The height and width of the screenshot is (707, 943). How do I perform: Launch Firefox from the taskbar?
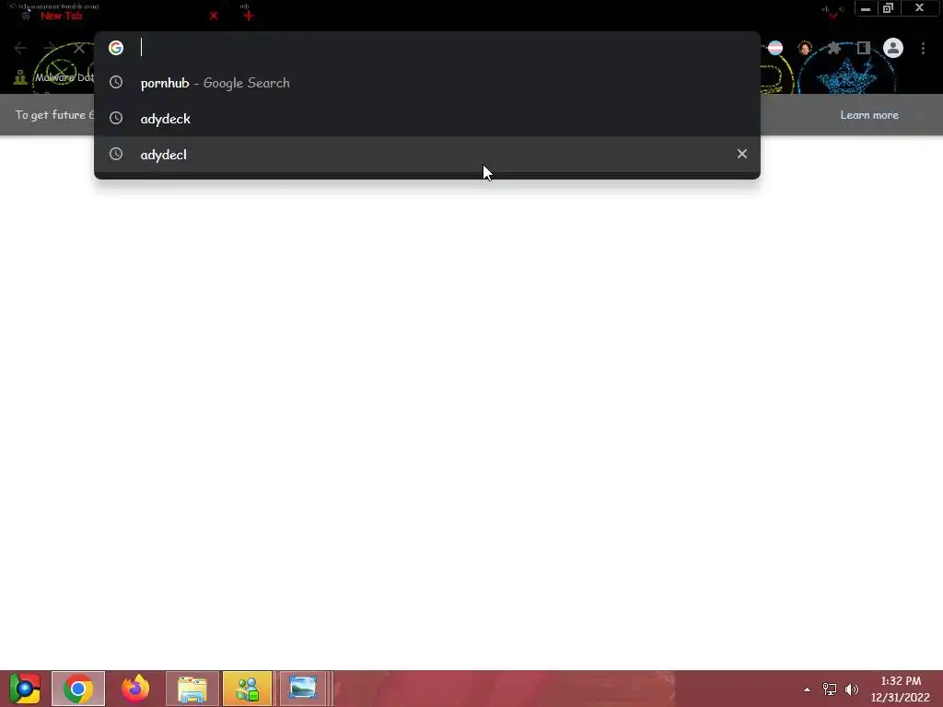tap(135, 689)
